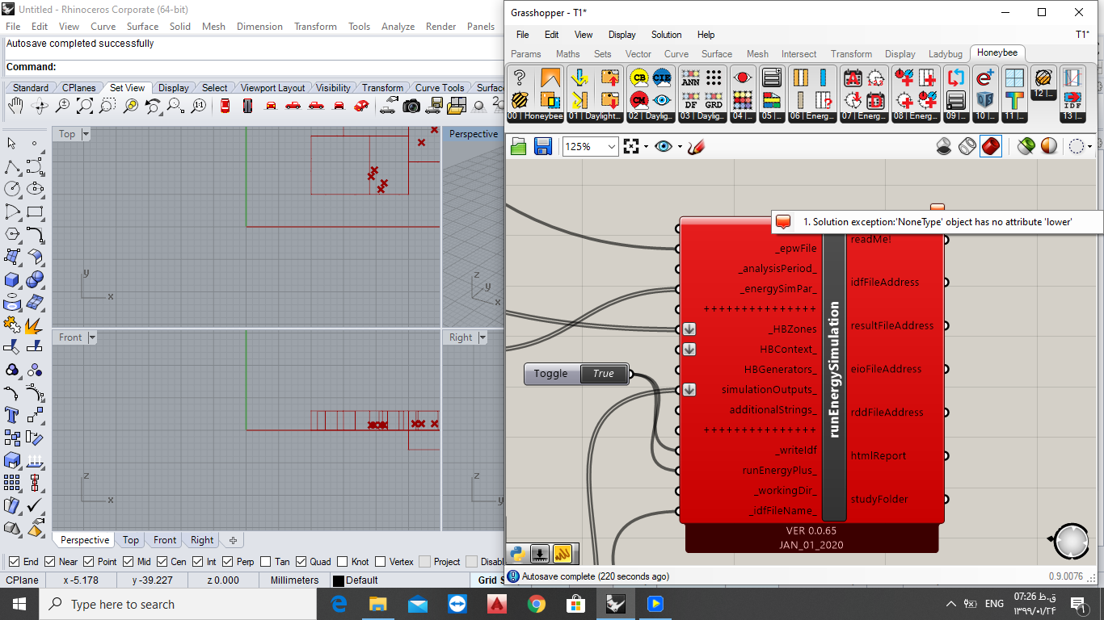Expand the Top viewport title dropdown arrow
Screen dimensions: 1104x620
[86, 134]
